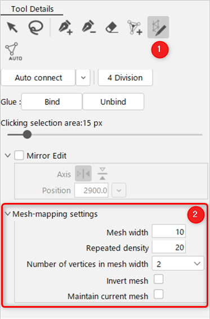Collapse the Mesh-mapping settings section
The height and width of the screenshot is (319, 210).
point(8,214)
